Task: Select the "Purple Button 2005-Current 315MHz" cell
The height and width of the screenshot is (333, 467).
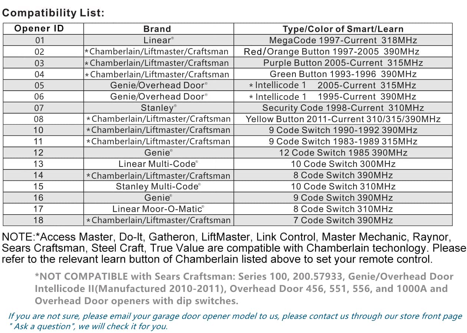Action: [x=343, y=63]
